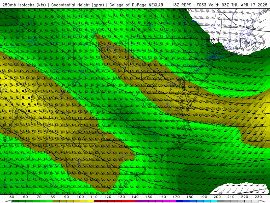Click the 170 value on the color scale
The image size is (270, 203).
176,197
